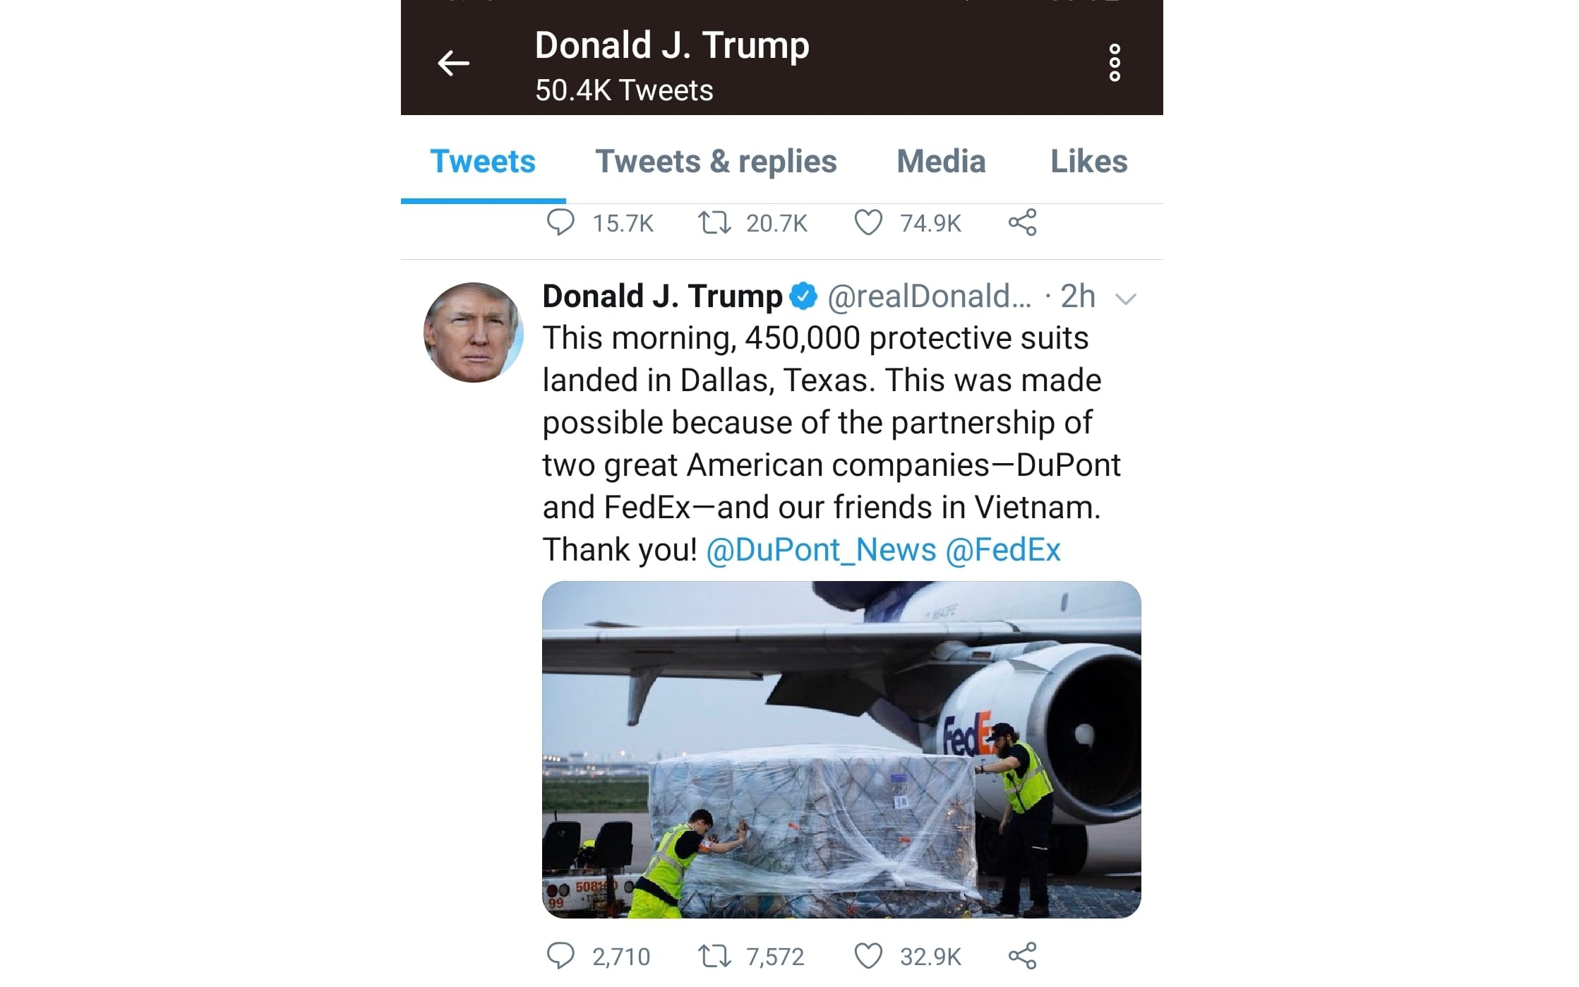The width and height of the screenshot is (1579, 987).
Task: Open the tweet author's profile picture
Action: click(x=473, y=333)
